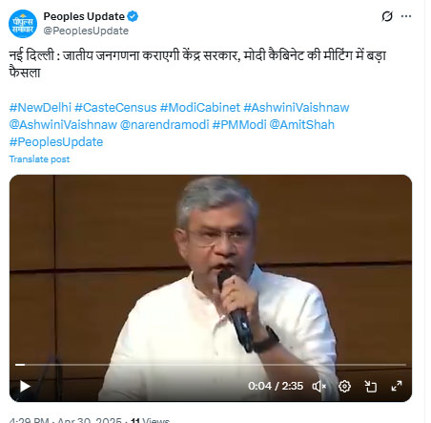Click the verified blue badge
Screen dimensions: 431x423
click(133, 16)
